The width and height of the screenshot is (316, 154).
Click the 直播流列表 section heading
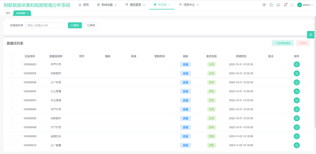15,43
